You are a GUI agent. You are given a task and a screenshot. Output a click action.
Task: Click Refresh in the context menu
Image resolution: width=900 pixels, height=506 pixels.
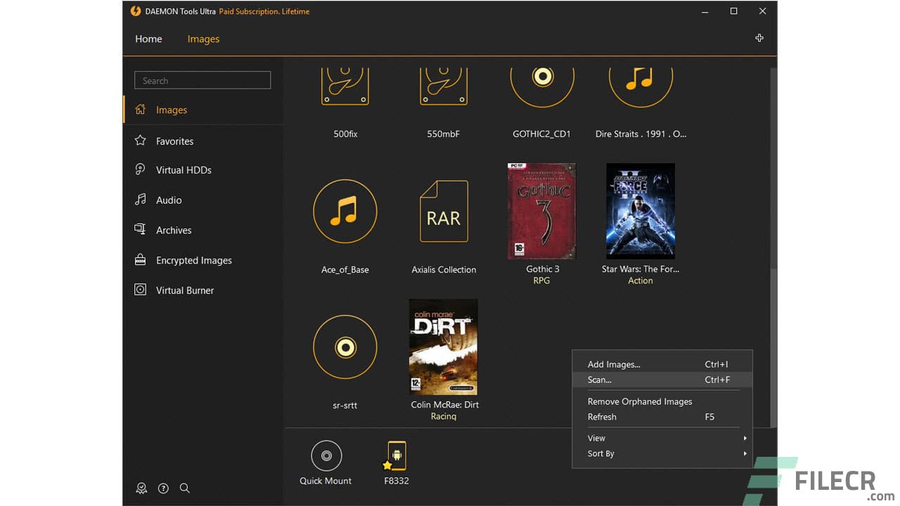(602, 417)
